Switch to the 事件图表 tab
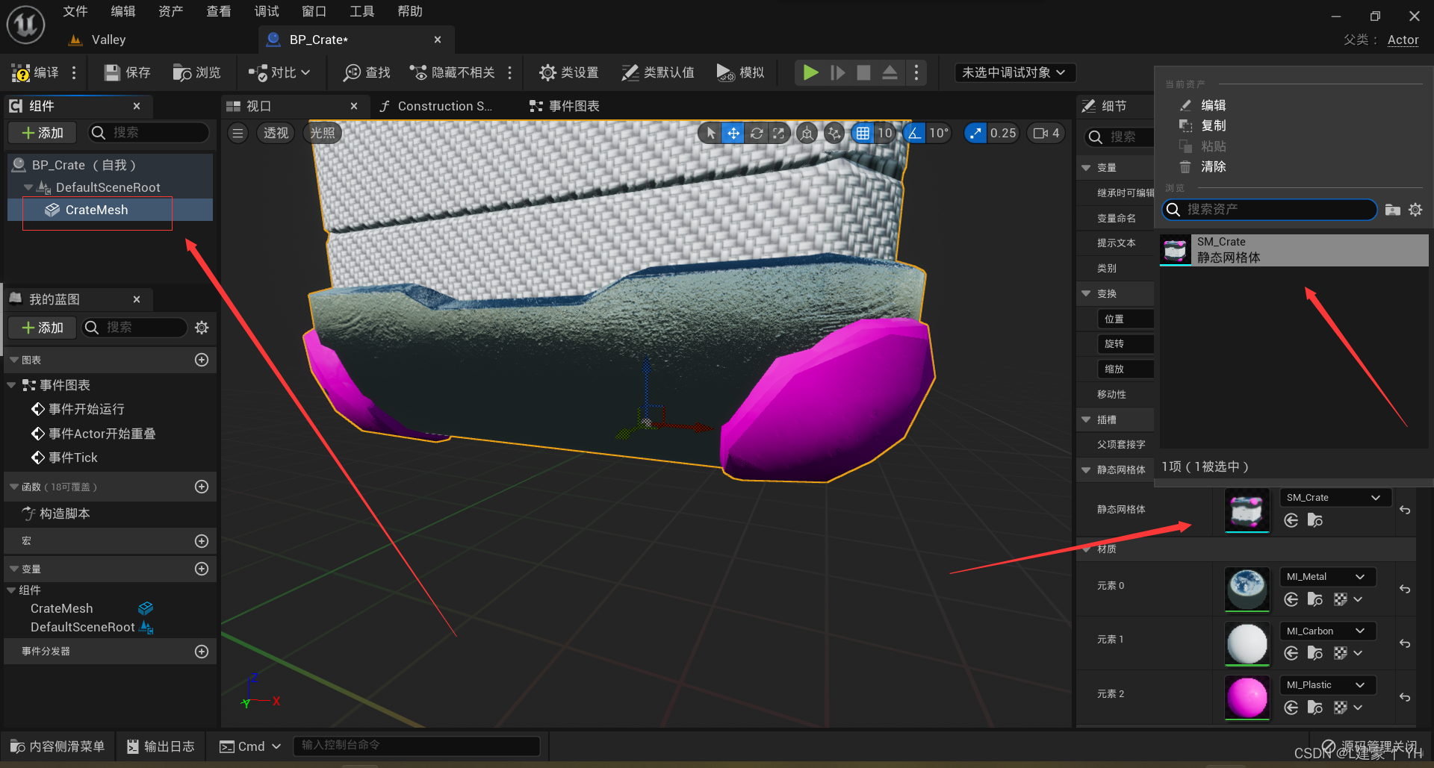 [x=565, y=106]
